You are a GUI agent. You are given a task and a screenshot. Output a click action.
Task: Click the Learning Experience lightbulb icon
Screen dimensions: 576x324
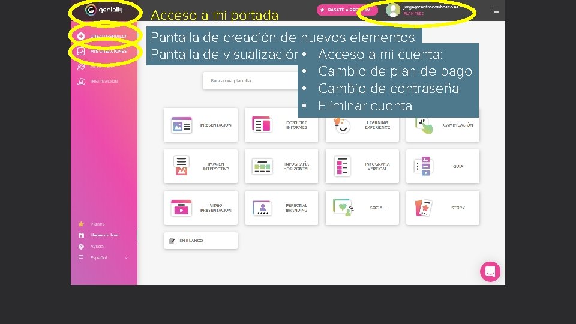coord(342,125)
